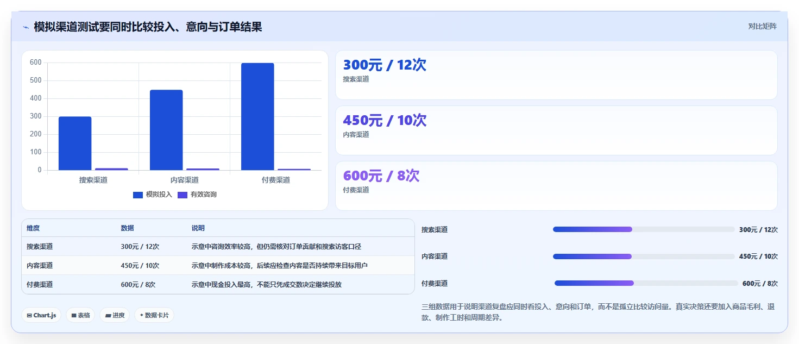Open the 450元 / 10次 data card
The height and width of the screenshot is (344, 799).
click(556, 130)
